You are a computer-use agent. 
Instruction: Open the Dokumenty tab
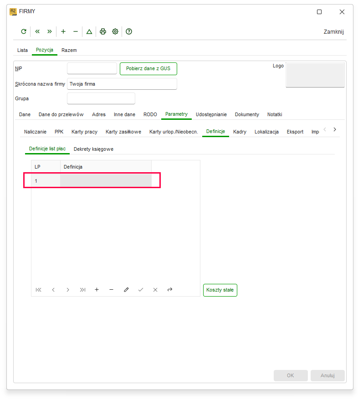pyautogui.click(x=247, y=114)
